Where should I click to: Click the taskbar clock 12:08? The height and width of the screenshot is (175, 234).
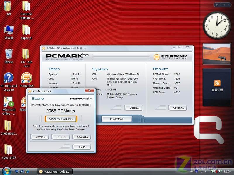227,171
